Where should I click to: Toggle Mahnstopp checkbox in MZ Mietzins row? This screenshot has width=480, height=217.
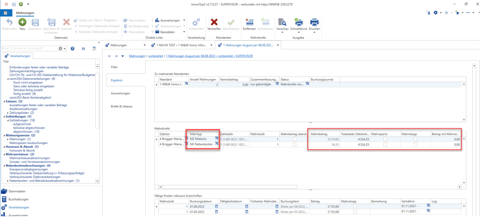pyautogui.click(x=416, y=139)
